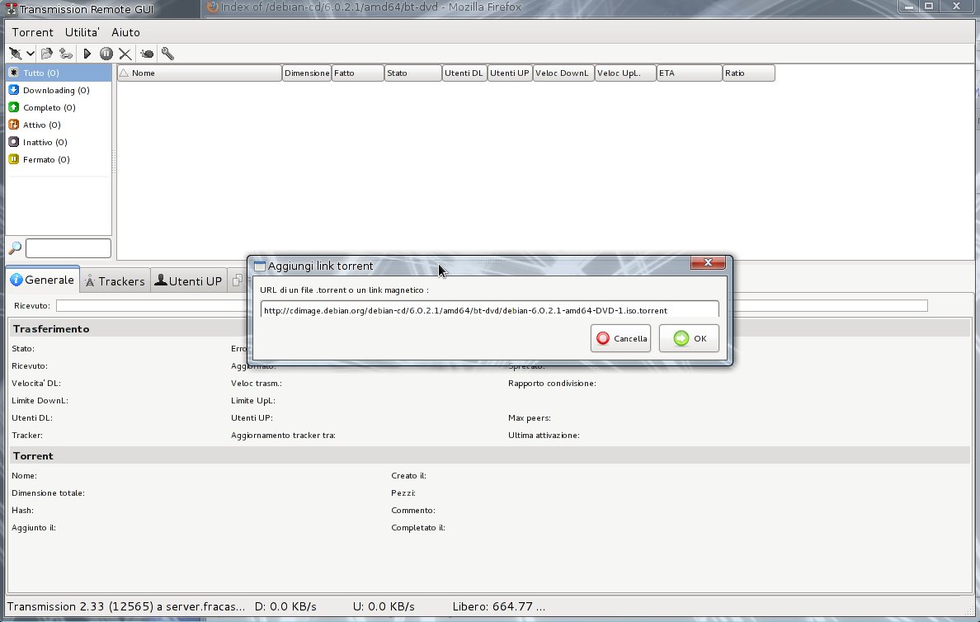This screenshot has width=980, height=622.
Task: Sort by the ETA column header
Action: 690,73
